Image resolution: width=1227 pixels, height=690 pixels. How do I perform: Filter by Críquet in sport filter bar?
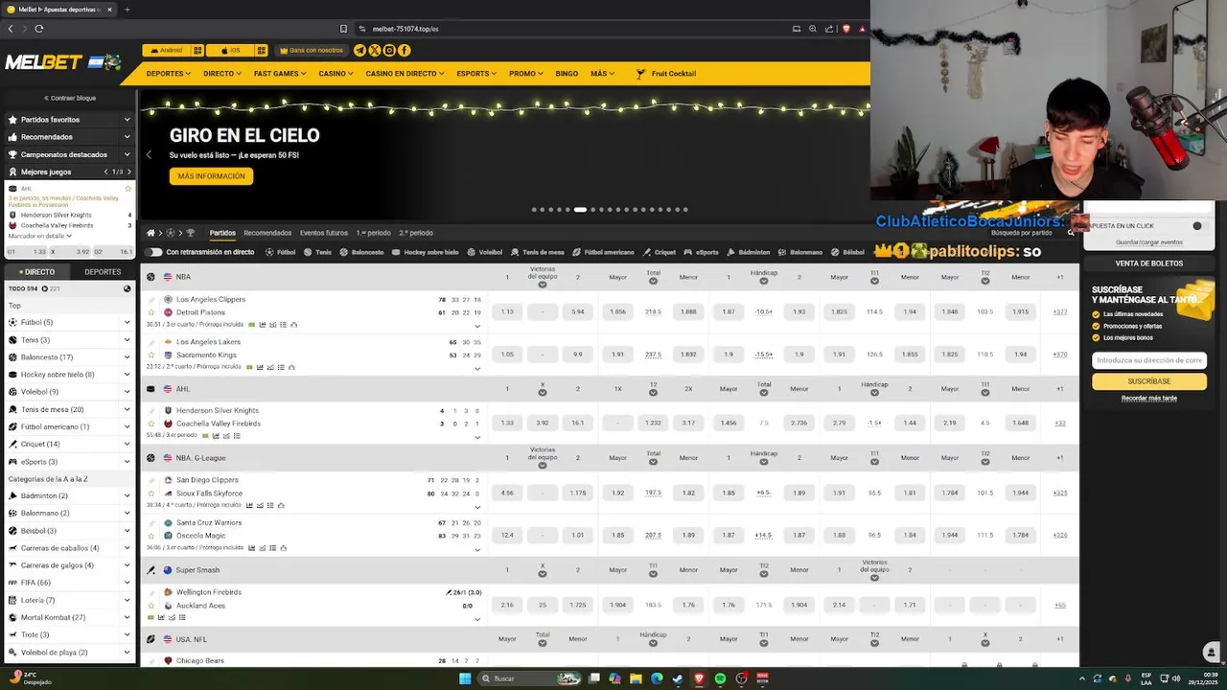[660, 252]
